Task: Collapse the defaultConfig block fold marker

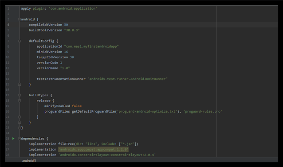Action: [x=20, y=41]
